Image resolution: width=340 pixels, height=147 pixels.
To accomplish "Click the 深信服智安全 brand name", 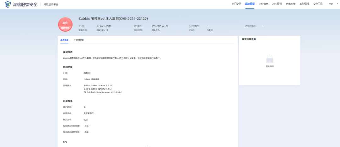I will (25, 4).
